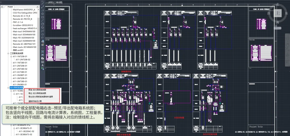The image size is (290, 136).
Task: Click the red 水泵控制箱 drawing label
Action: click(x=179, y=117)
